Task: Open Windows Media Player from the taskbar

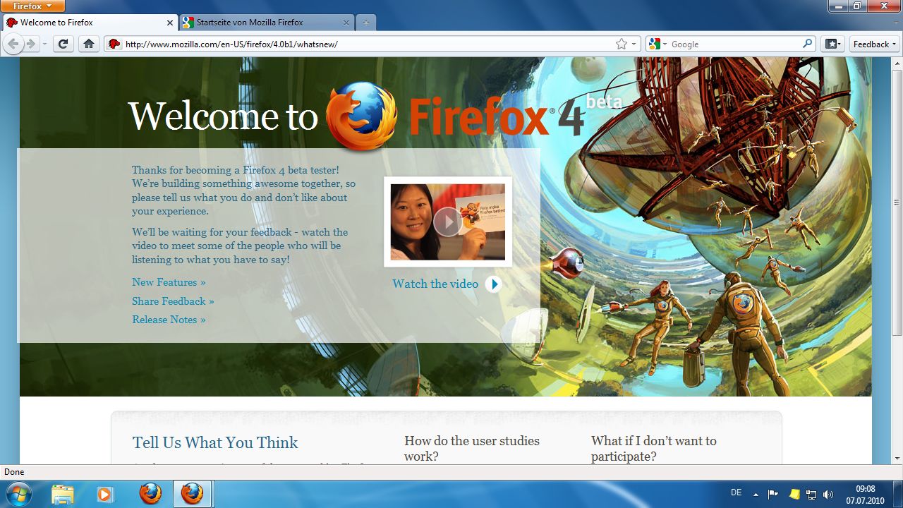Action: 106,493
